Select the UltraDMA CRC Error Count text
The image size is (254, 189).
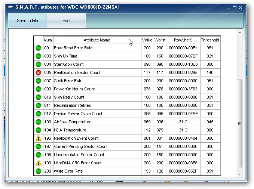(x=77, y=163)
